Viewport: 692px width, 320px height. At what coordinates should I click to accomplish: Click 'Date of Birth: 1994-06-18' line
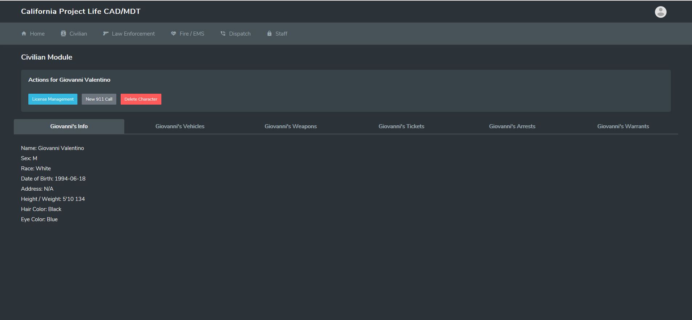coord(53,179)
